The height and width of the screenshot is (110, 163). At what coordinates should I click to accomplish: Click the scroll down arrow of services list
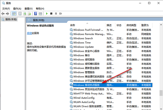(x=161, y=109)
